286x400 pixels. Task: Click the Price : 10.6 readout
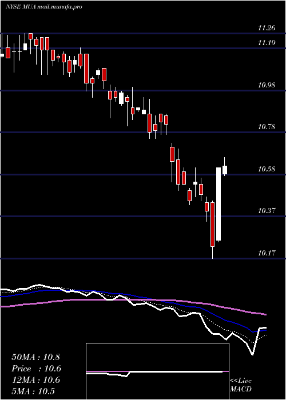[x=36, y=369]
